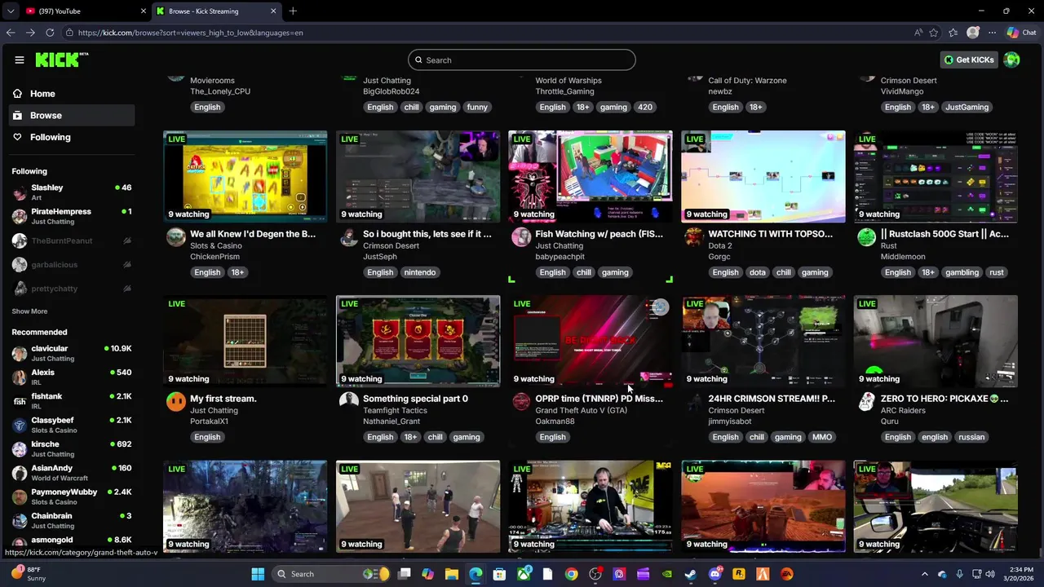Open 'My first stream.' title
Image resolution: width=1044 pixels, height=587 pixels.
tap(223, 399)
